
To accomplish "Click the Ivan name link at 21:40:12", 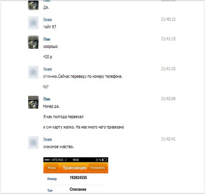I will [x=48, y=20].
